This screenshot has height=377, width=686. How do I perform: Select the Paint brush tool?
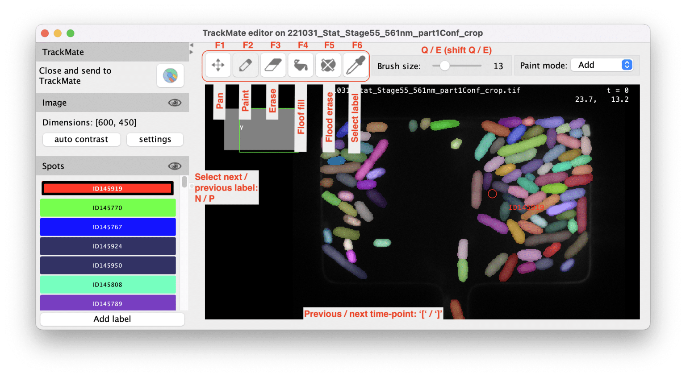point(245,65)
